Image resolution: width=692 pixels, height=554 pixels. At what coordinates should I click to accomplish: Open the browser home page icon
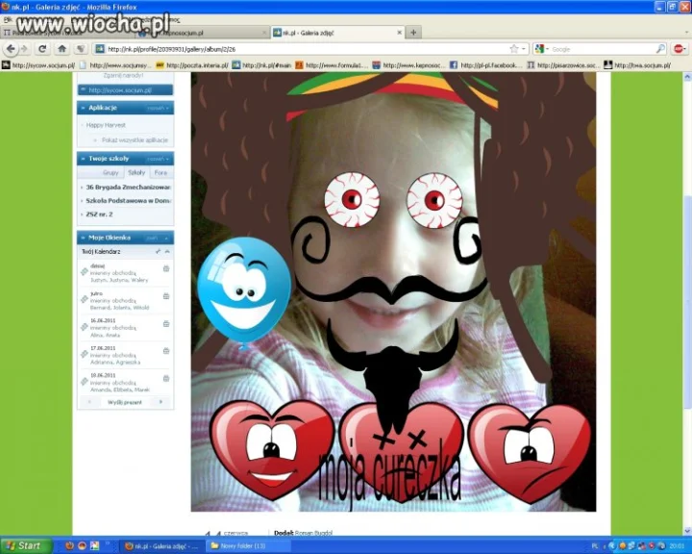tap(62, 49)
